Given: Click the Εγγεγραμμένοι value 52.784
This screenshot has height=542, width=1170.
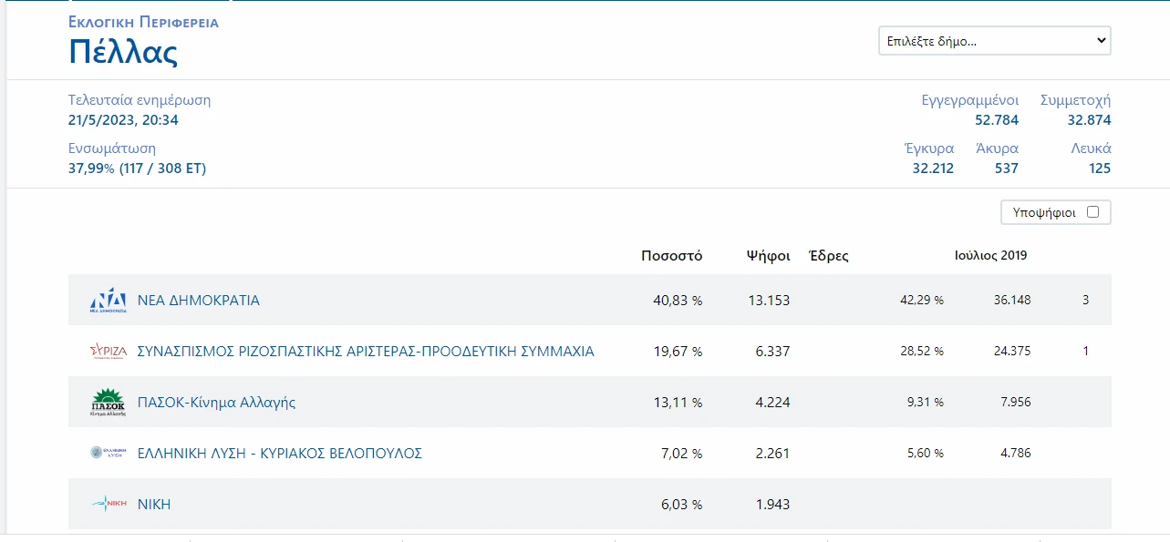Looking at the screenshot, I should (x=996, y=120).
